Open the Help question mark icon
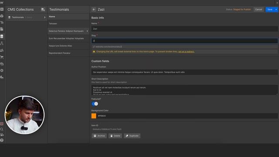Screen dimensions: 279x157 2,140
